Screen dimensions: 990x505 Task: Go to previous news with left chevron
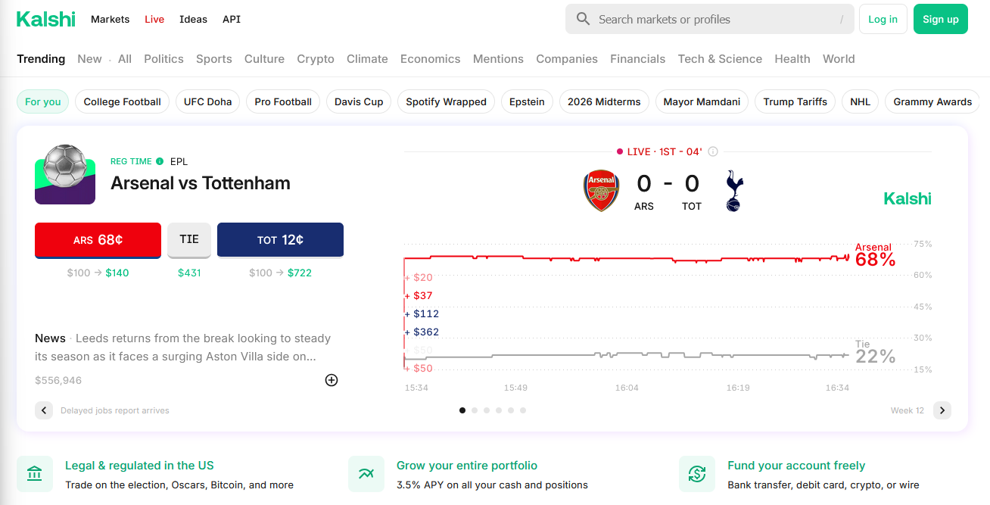44,410
